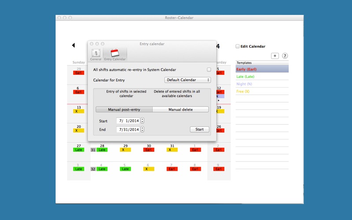
Task: Enable automatic re-entry in System Calendar
Action: click(x=209, y=70)
